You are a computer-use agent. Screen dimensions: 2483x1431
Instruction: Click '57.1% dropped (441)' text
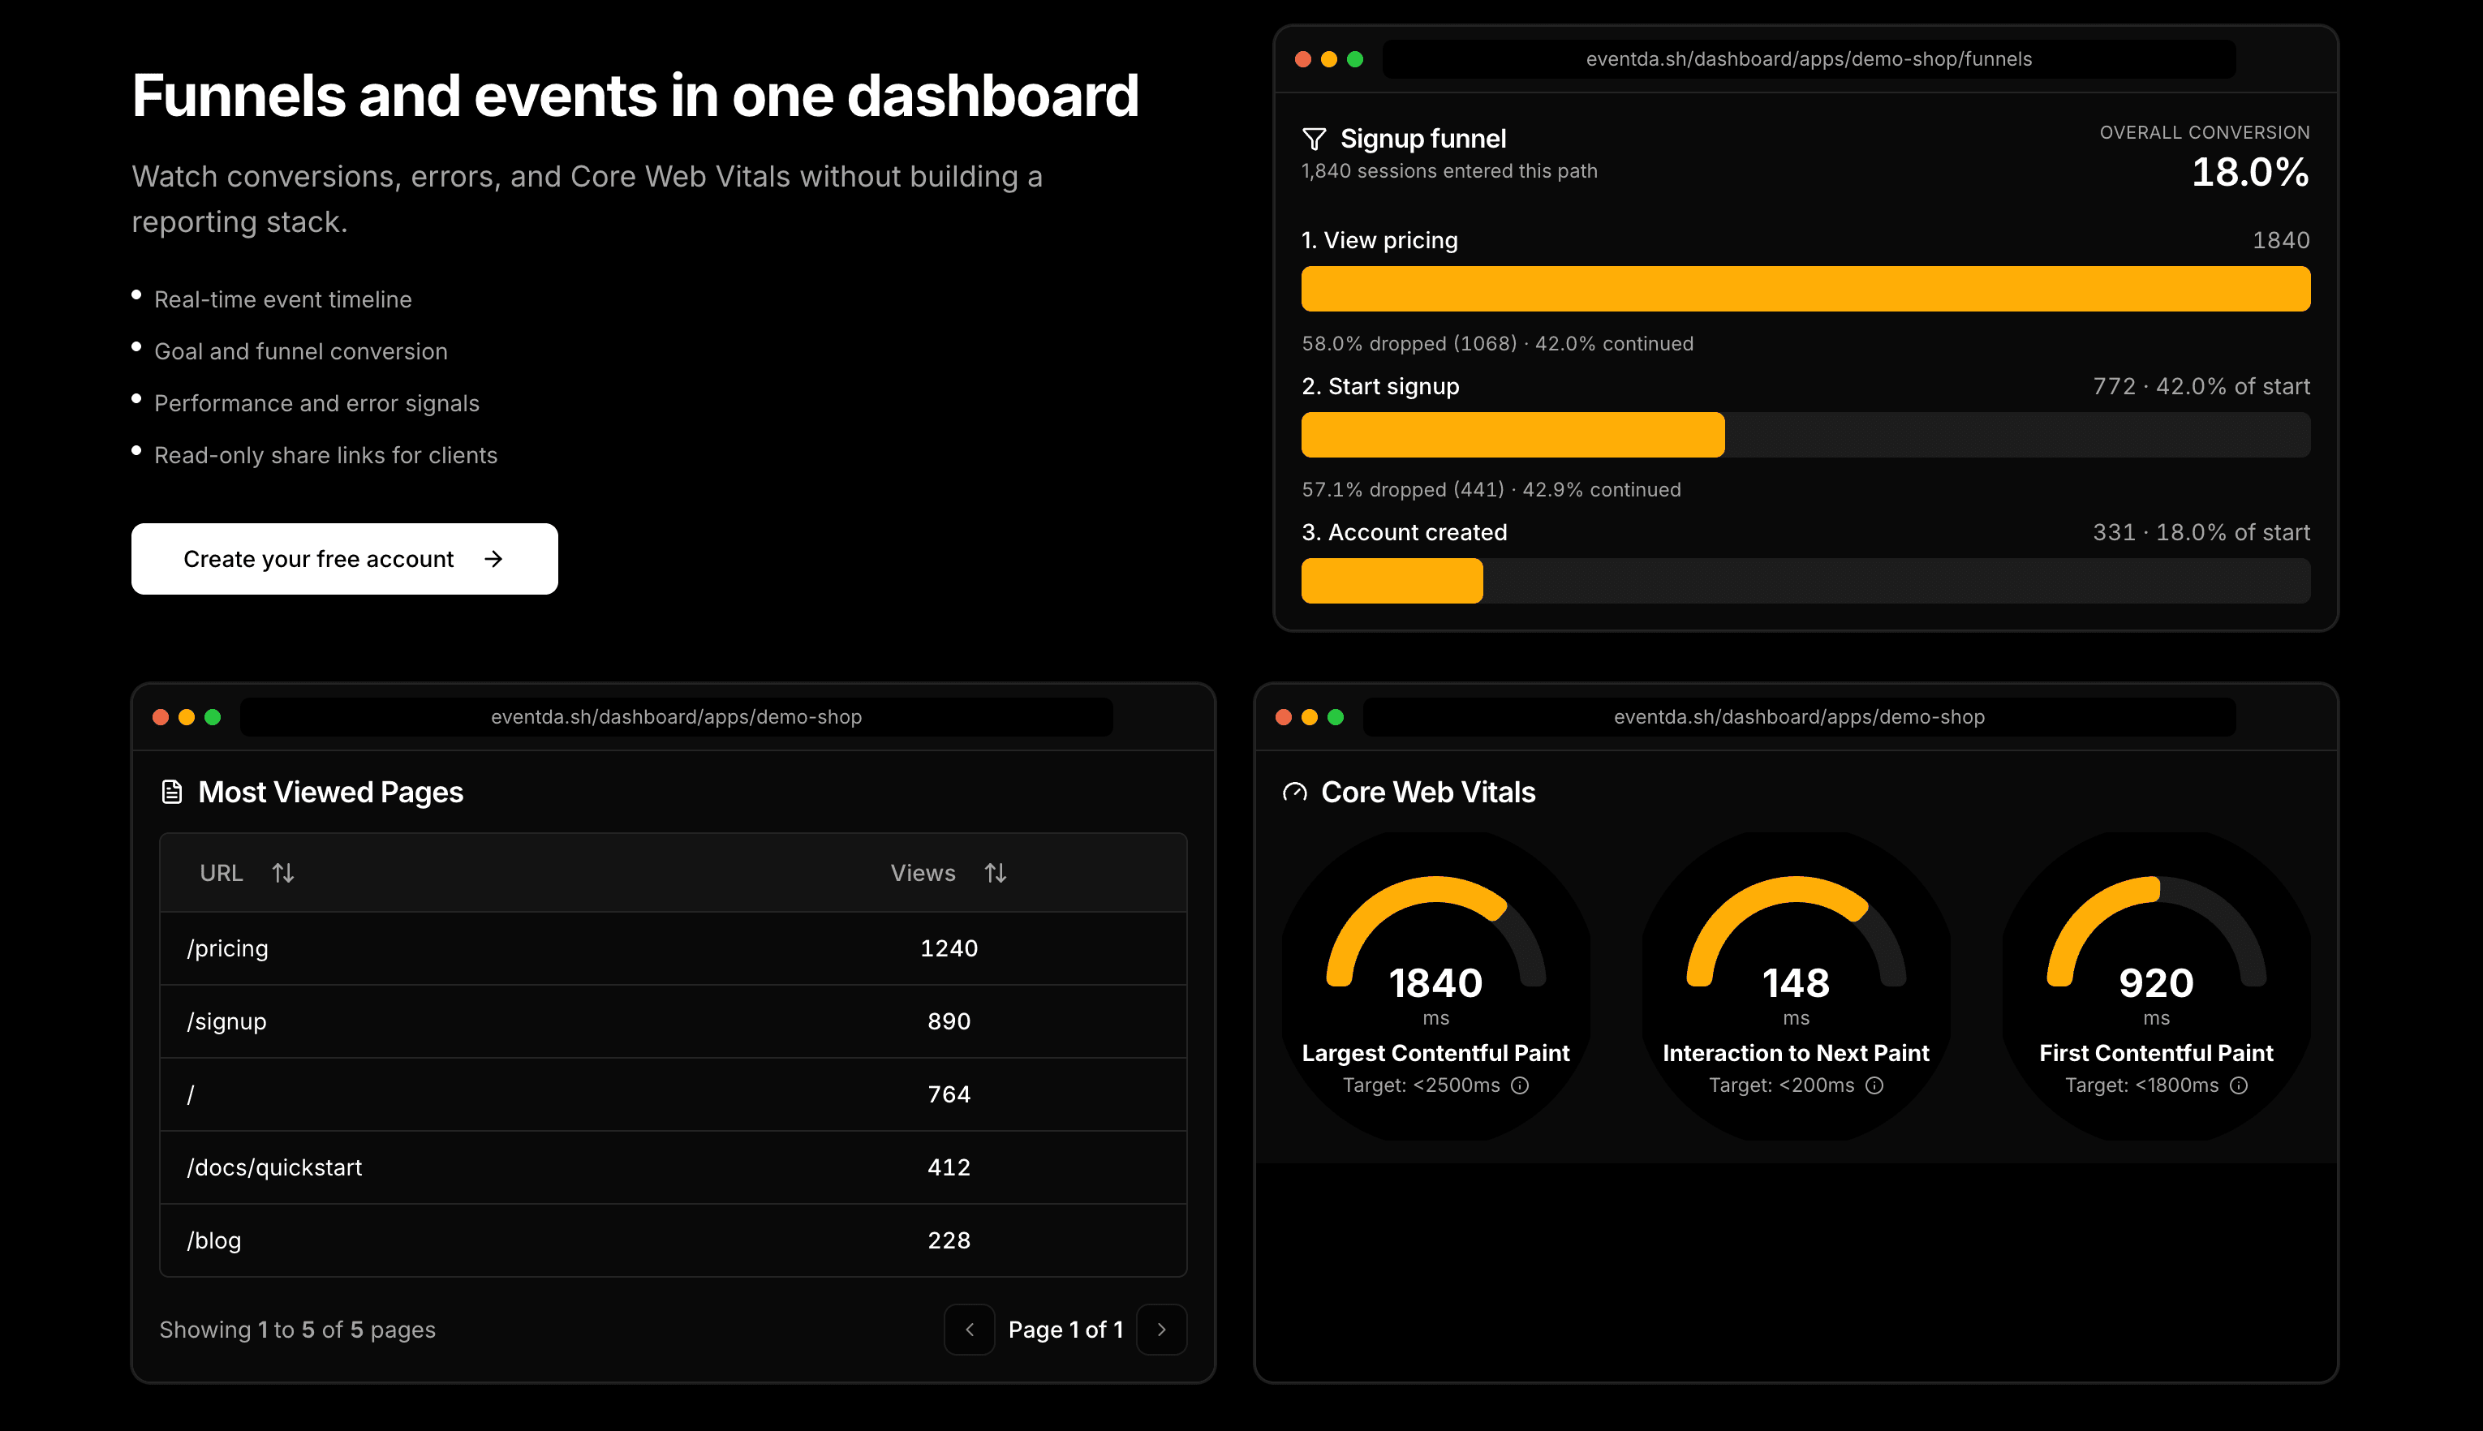[x=1403, y=489]
